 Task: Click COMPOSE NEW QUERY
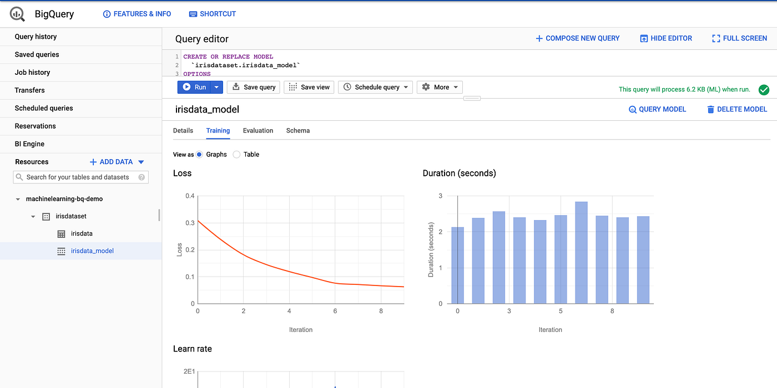tap(577, 38)
